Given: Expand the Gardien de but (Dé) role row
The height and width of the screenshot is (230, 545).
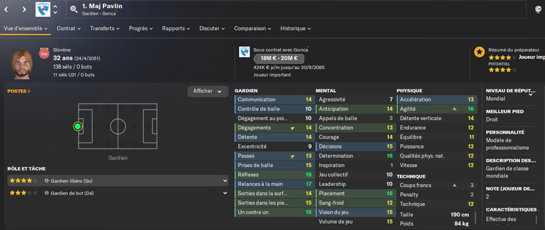Looking at the screenshot, I should point(118,193).
